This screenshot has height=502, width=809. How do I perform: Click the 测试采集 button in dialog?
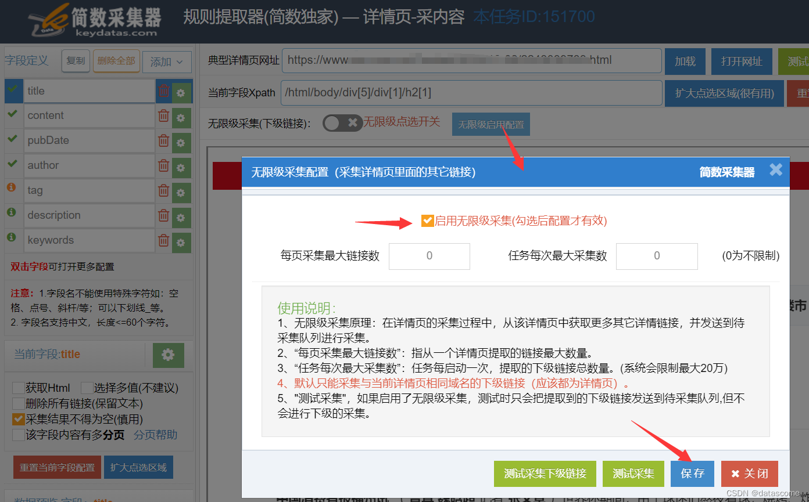(633, 474)
